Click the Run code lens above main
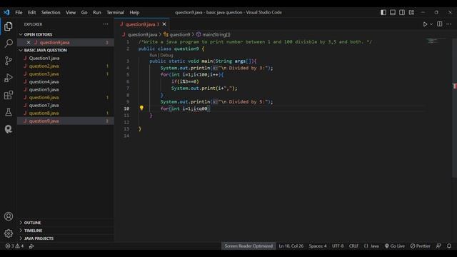 [153, 55]
